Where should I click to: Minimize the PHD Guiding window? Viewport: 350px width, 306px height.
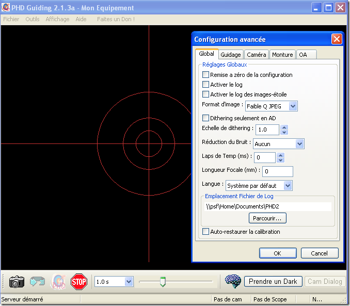point(316,8)
